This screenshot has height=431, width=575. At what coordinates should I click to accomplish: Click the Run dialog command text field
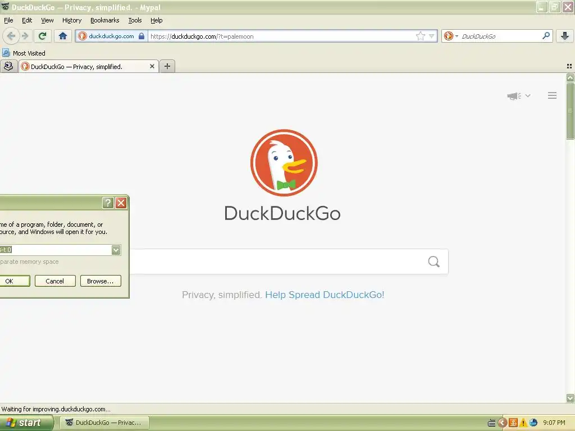[55, 250]
